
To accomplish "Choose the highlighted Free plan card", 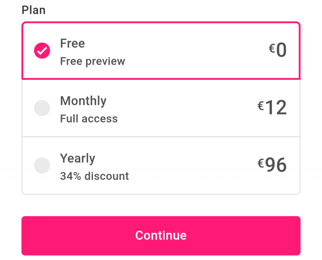I will pos(161,51).
